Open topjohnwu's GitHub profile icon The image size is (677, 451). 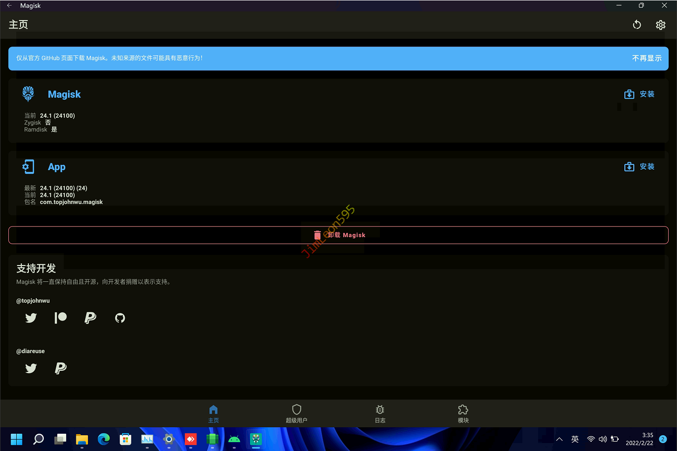click(120, 318)
